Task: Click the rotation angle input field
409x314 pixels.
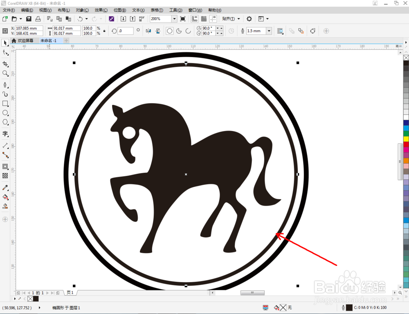Action: (126, 31)
